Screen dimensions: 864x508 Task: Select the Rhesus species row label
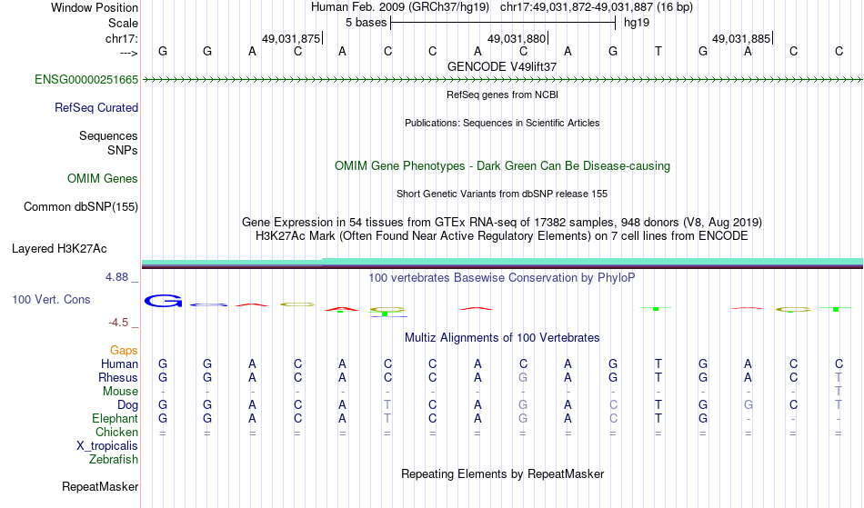pos(118,377)
